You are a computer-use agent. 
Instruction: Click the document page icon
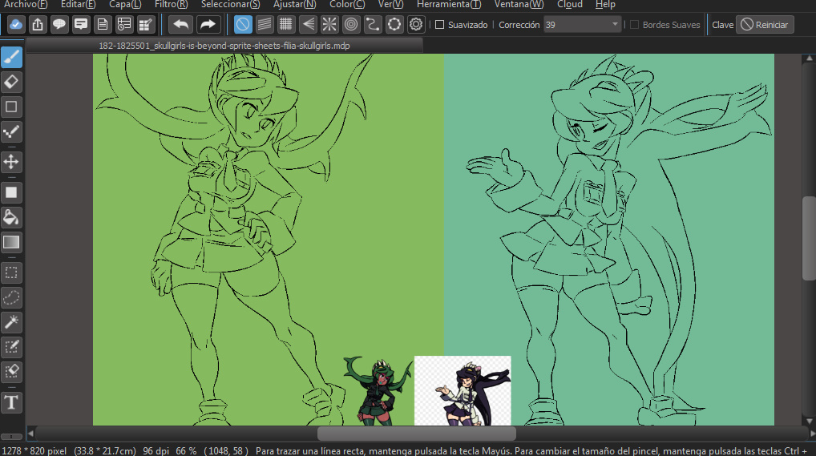(103, 25)
